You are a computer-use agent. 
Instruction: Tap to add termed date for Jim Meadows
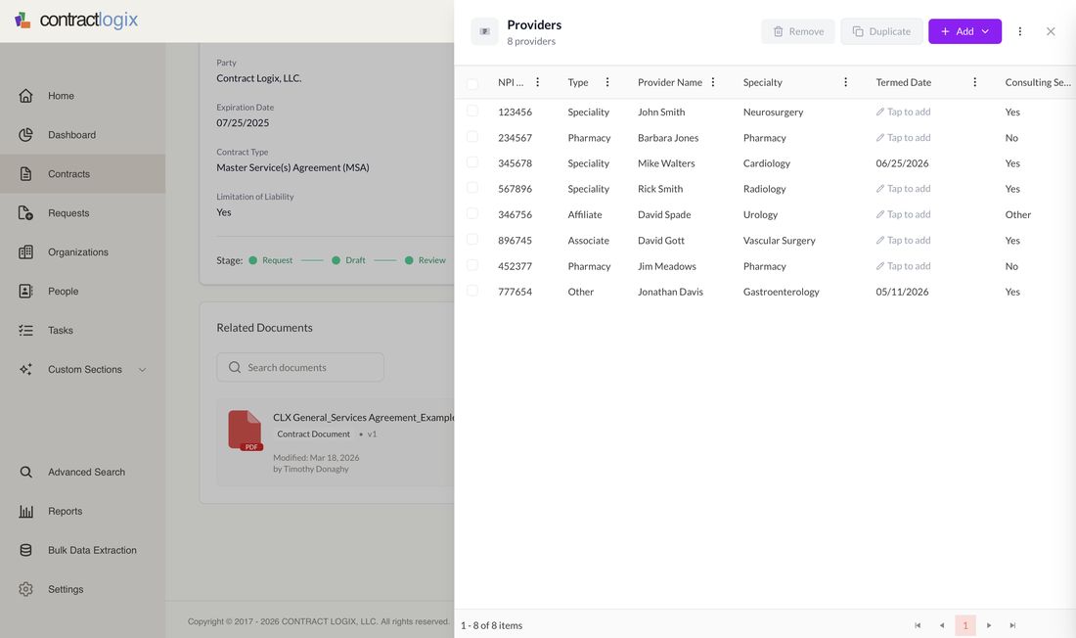coord(903,266)
